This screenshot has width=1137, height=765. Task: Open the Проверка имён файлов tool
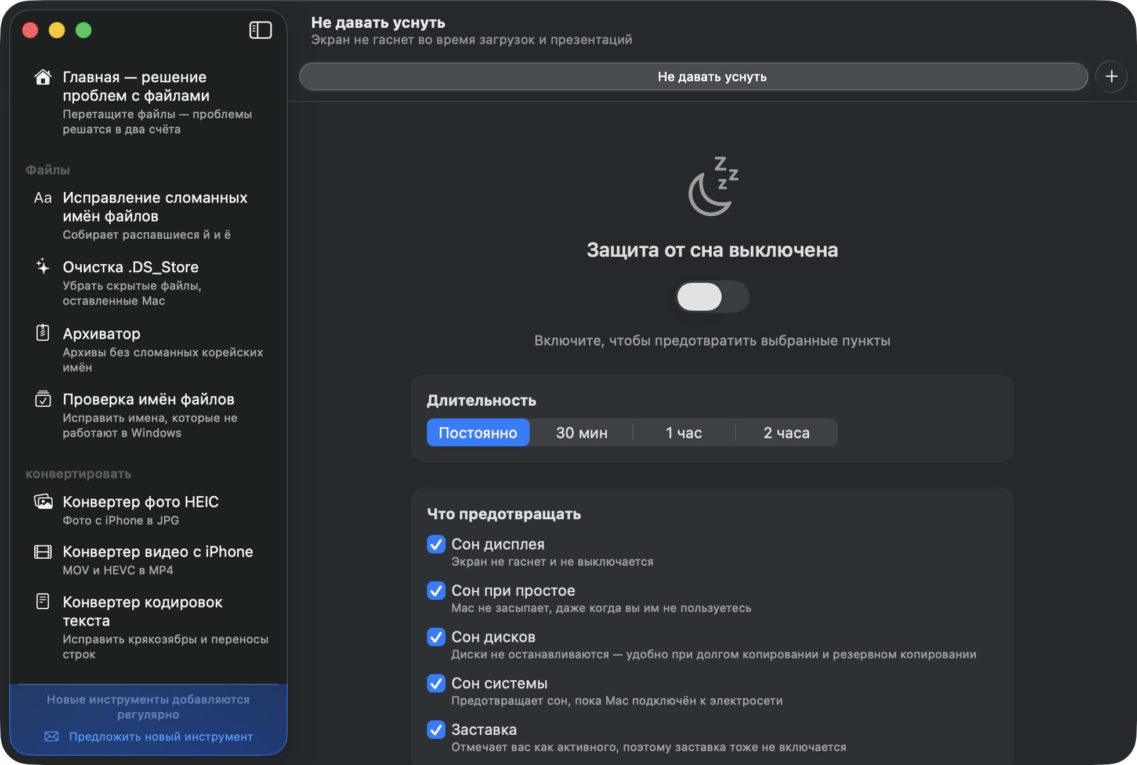pos(149,416)
